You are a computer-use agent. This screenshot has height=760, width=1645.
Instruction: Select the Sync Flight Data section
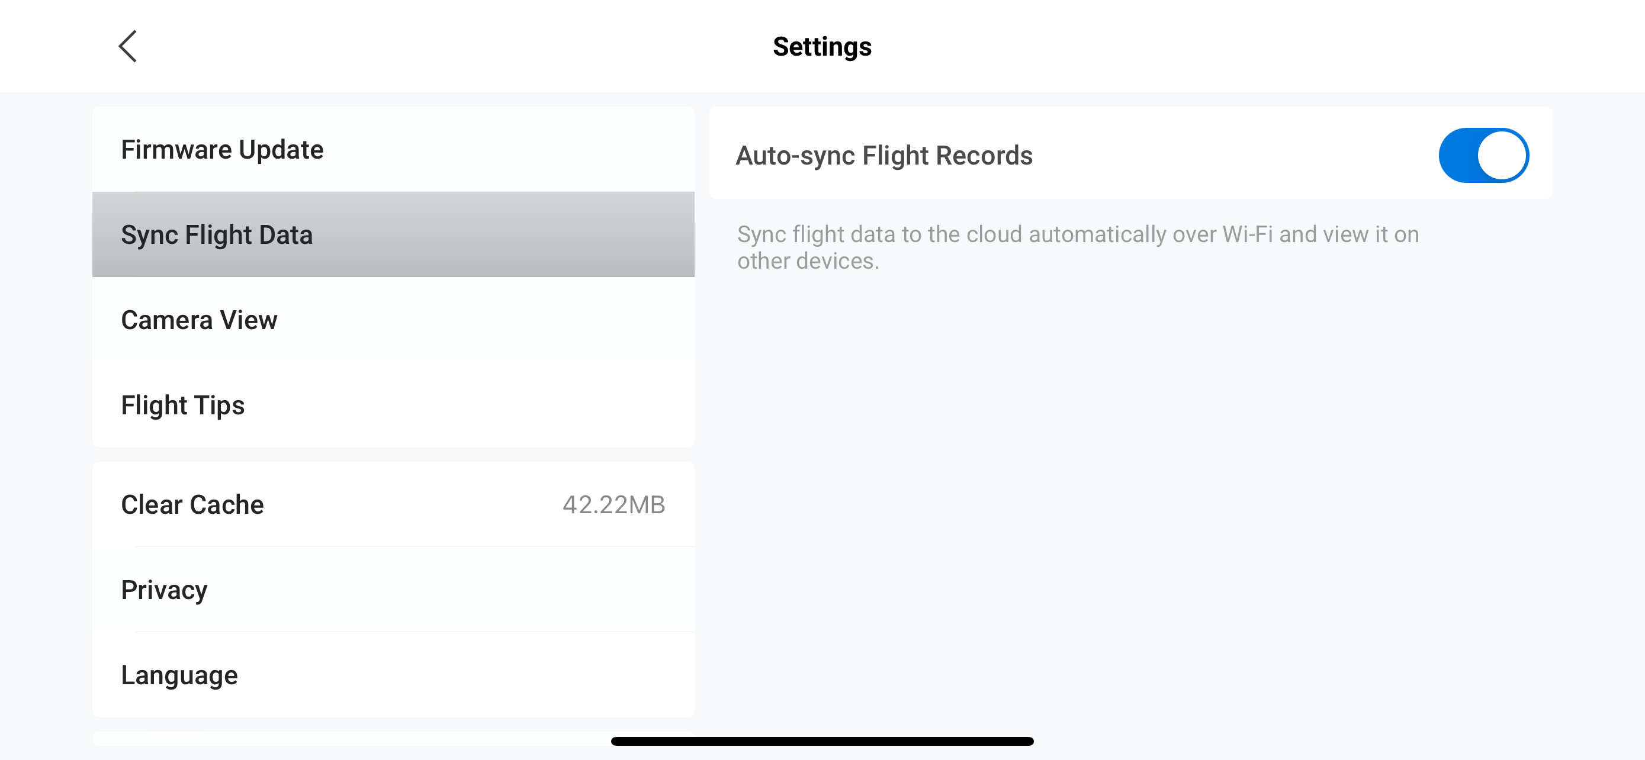217,235
